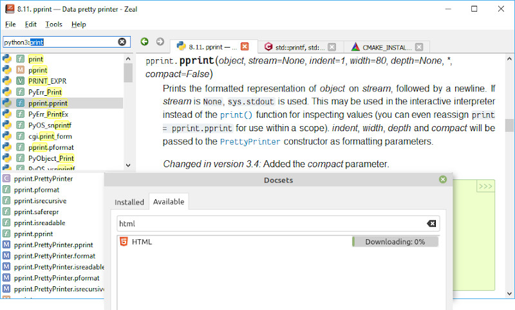Clear the html filter text in Docsets
Viewport: 515px width, 310px height.
point(431,223)
